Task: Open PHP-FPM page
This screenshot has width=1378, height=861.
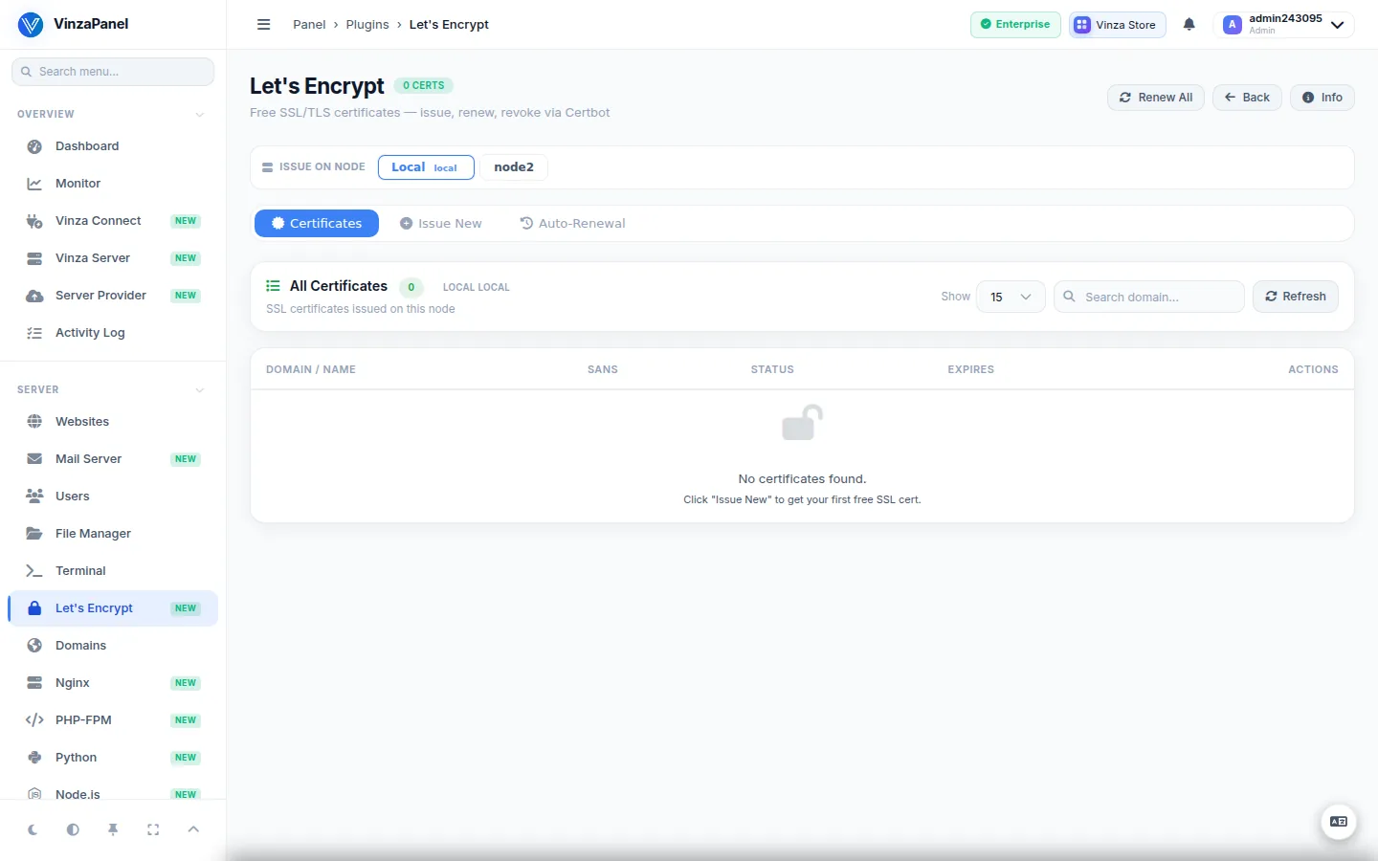Action: click(113, 720)
